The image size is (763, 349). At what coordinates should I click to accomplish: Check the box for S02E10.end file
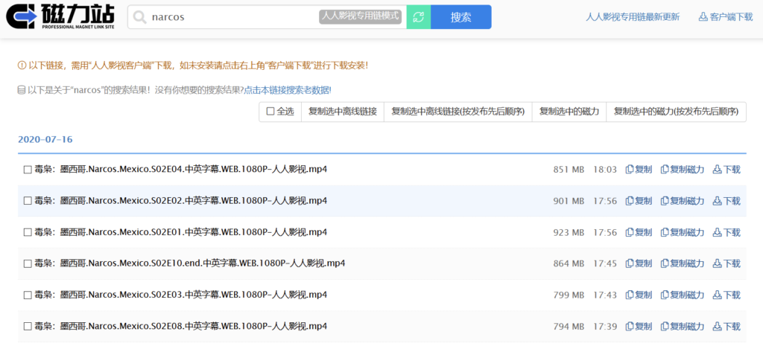click(28, 263)
